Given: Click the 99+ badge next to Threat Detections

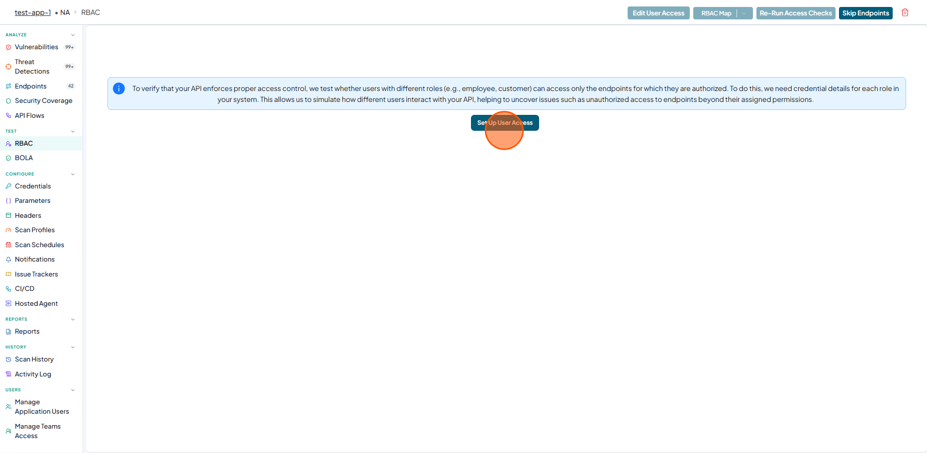Looking at the screenshot, I should tap(70, 67).
